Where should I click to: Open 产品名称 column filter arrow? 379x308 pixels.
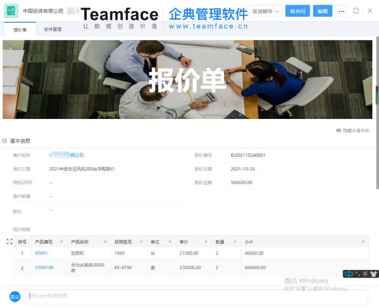tap(105, 242)
